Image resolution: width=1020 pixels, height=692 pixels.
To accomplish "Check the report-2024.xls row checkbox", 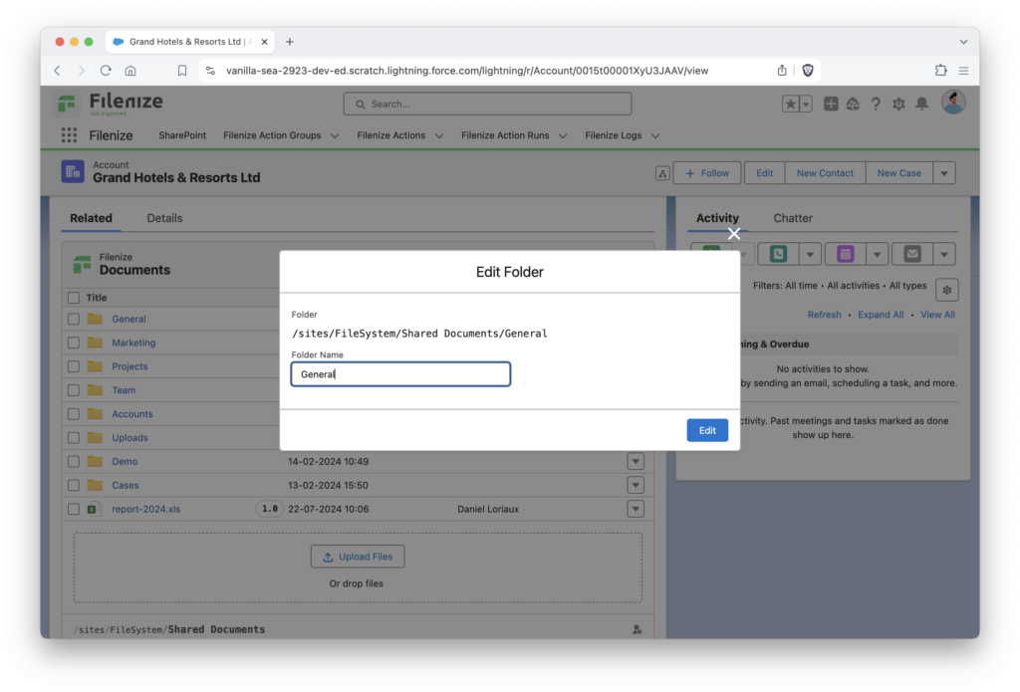I will 73,509.
